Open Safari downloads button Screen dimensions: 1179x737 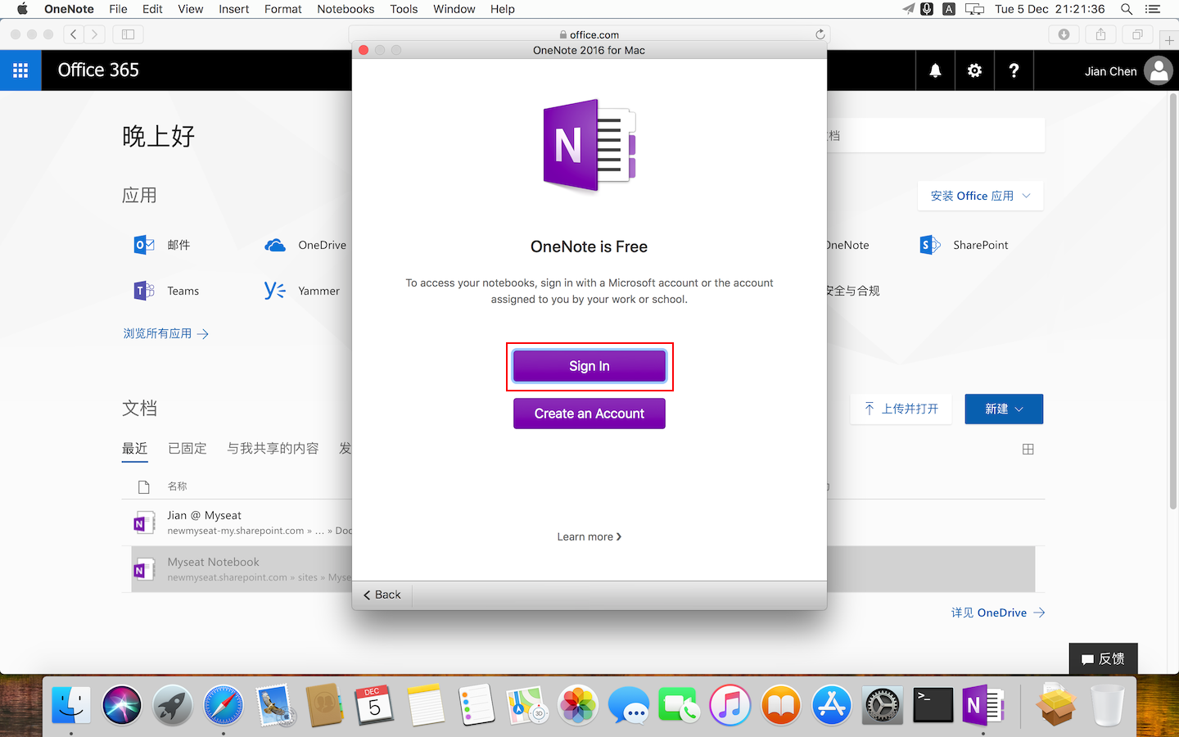pos(1064,34)
